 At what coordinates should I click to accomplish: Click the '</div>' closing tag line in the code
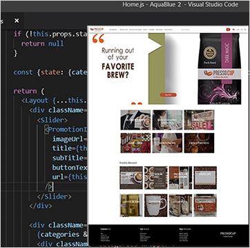[x=41, y=206]
